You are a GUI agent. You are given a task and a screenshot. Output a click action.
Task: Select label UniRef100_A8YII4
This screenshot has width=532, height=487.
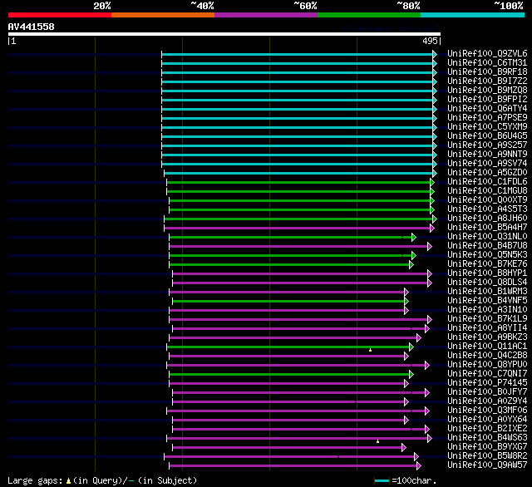click(x=487, y=328)
